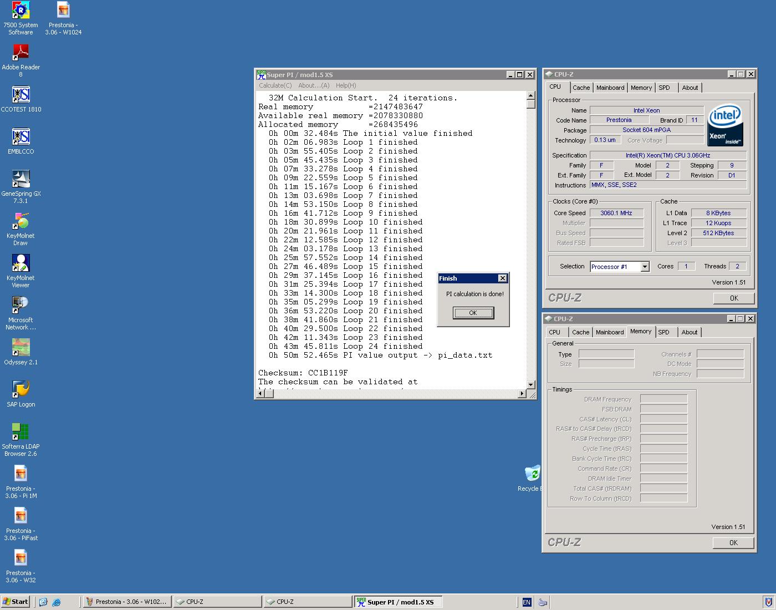This screenshot has height=610, width=776.
Task: Open 7500 System Software desktop icon
Action: tap(21, 18)
